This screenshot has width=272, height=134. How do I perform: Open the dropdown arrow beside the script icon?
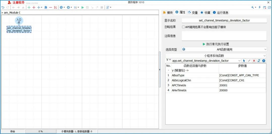pyautogui.click(x=111, y=8)
